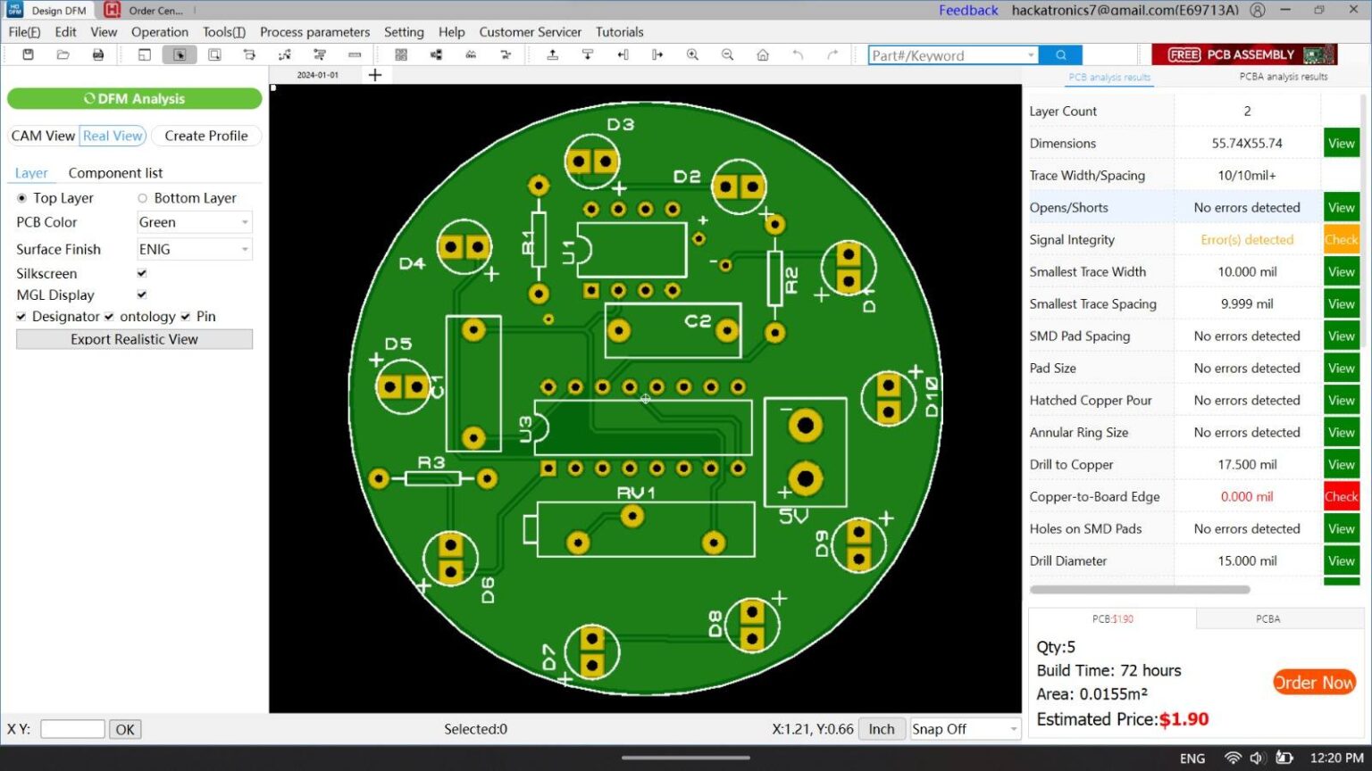Click the Zoom Out magnifier icon

pos(727,54)
